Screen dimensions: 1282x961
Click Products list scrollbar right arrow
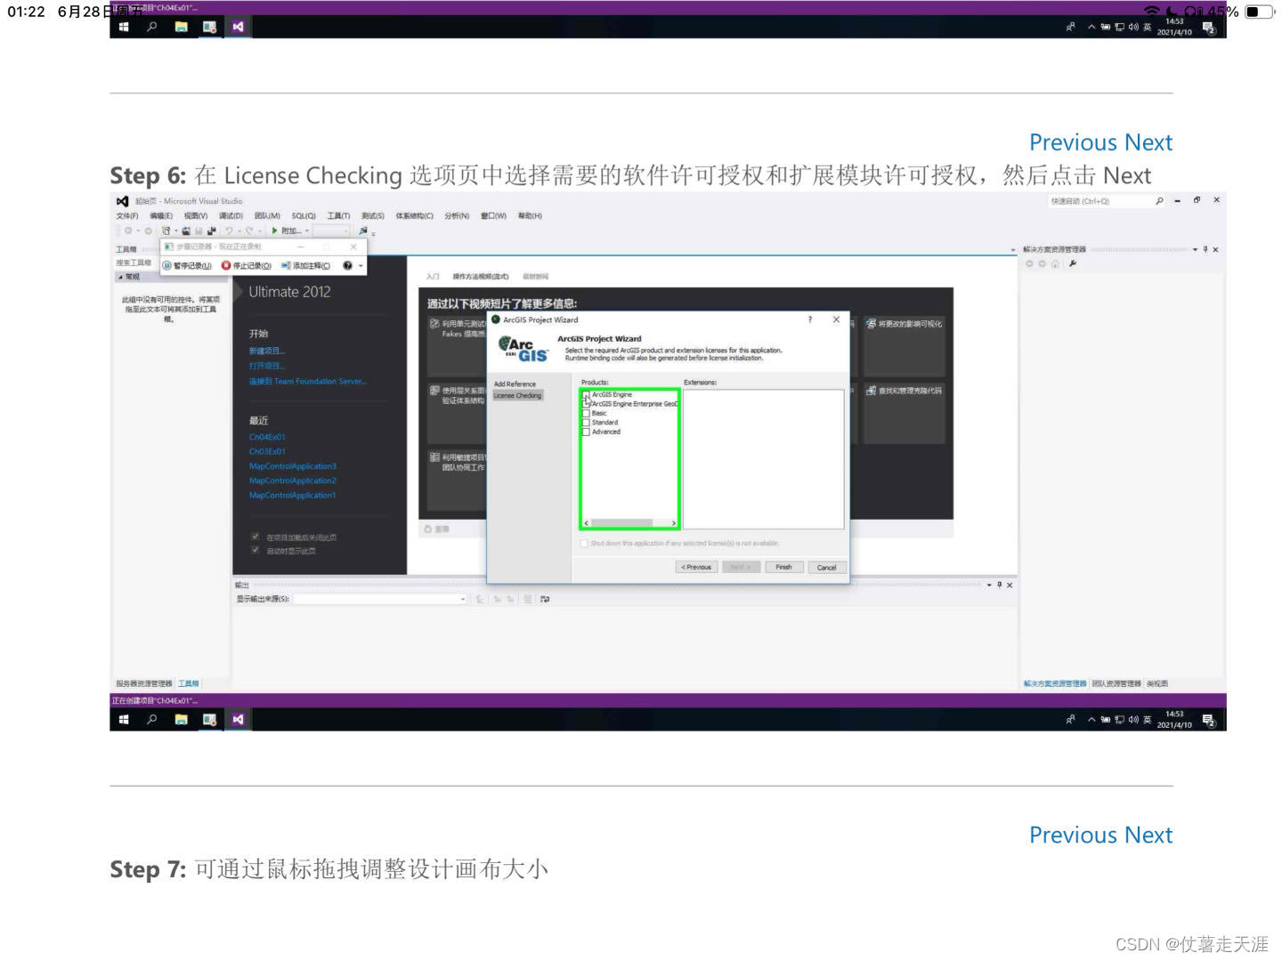[674, 523]
